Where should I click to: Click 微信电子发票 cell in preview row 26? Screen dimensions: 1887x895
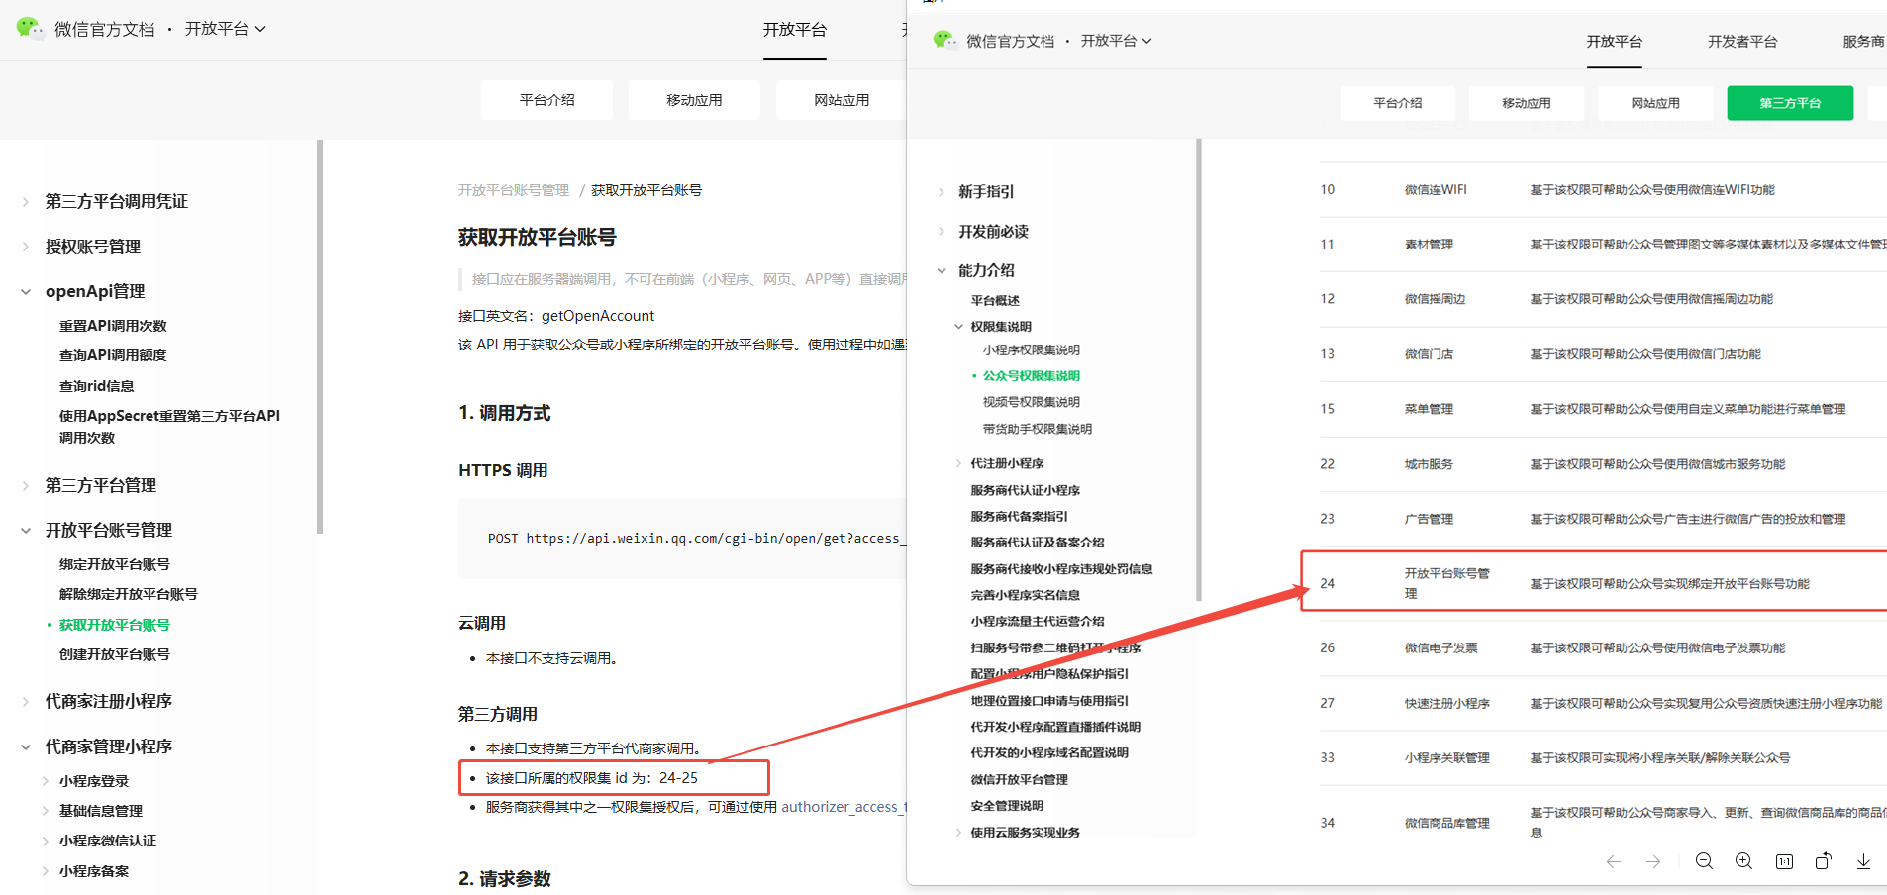1441,648
